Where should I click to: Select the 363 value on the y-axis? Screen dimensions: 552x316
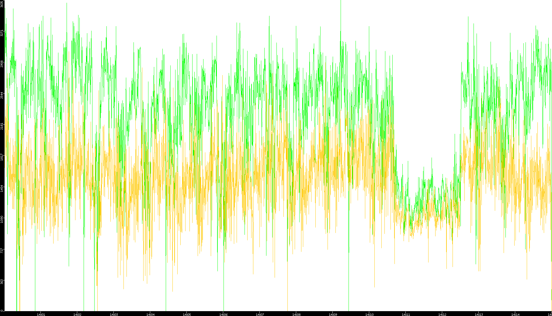(x=2, y=282)
